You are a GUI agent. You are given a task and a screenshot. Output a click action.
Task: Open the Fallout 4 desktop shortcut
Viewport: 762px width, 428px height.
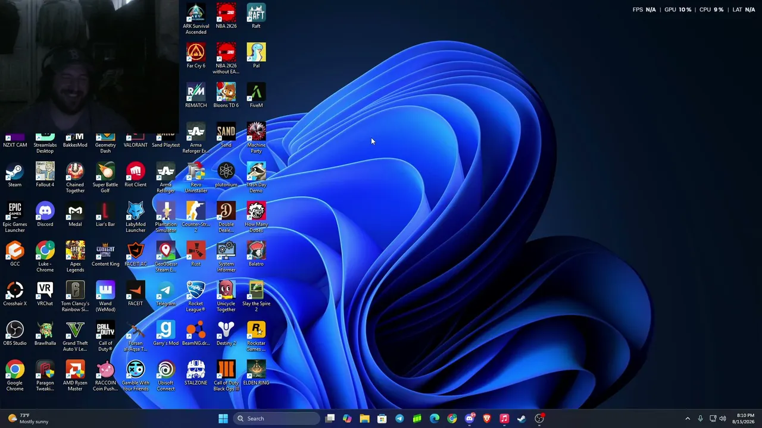click(45, 174)
